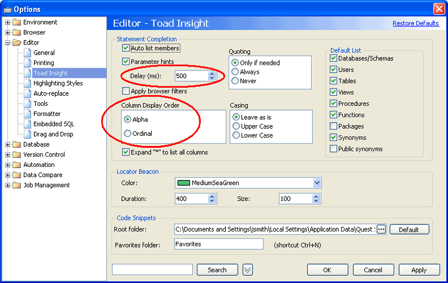
Task: Click the Root folder path field
Action: point(275,229)
